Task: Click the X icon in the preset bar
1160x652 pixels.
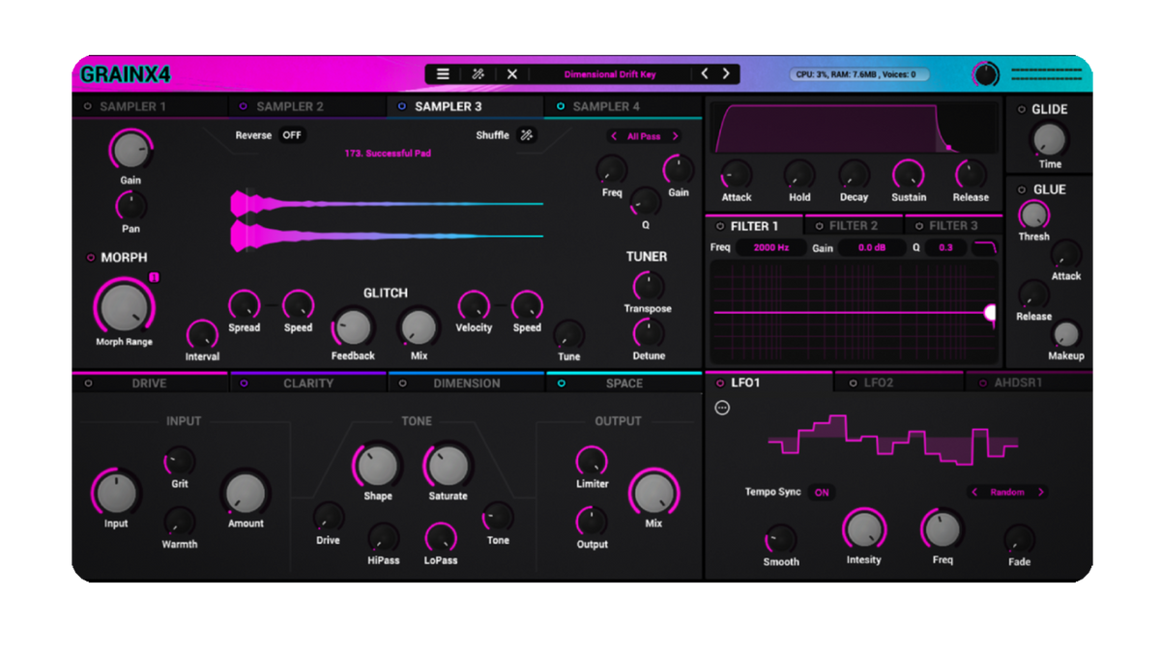Action: click(512, 74)
